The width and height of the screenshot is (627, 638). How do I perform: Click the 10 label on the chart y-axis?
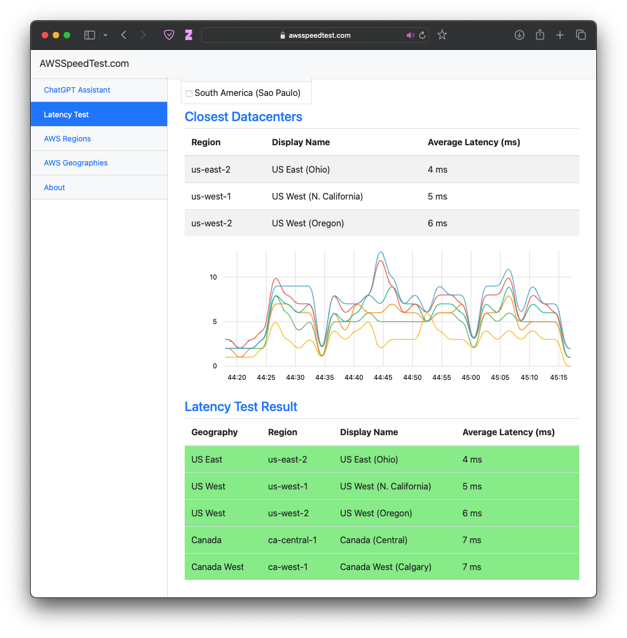coord(213,277)
